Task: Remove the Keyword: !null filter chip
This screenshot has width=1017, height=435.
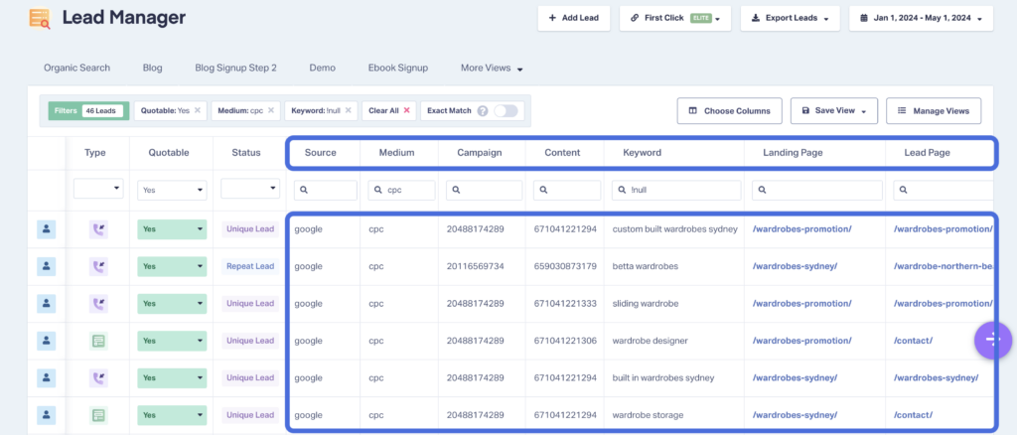Action: [348, 111]
